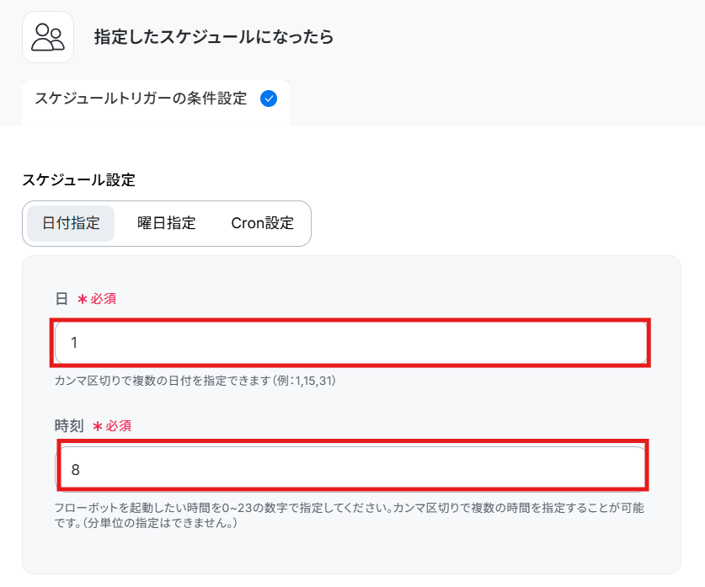Click the red asterisk next to 日
705x587 pixels.
click(83, 299)
